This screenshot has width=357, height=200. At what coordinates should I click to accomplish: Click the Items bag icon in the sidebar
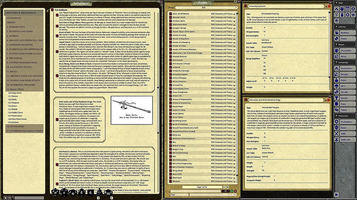pos(337,80)
